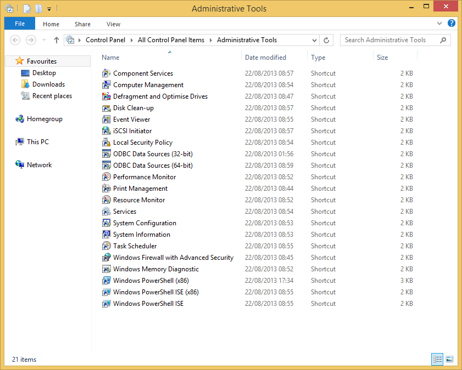Screen dimensions: 462x370
Task: Go forward with the Forward arrow
Action: [31, 40]
